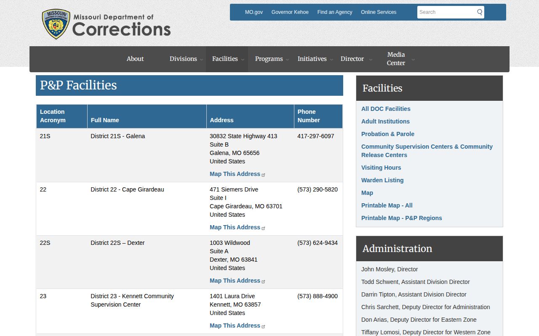Open the About menu item
This screenshot has height=336, width=539.
[135, 59]
